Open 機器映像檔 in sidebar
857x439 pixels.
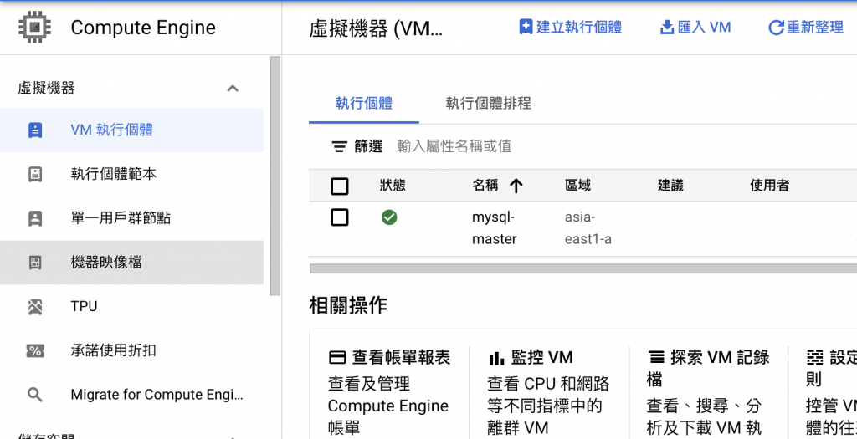pos(131,263)
